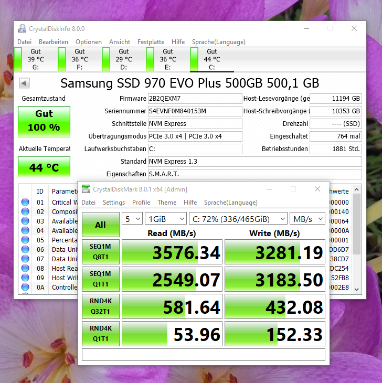Start the RND4K Q32T1 benchmark

pos(101,306)
